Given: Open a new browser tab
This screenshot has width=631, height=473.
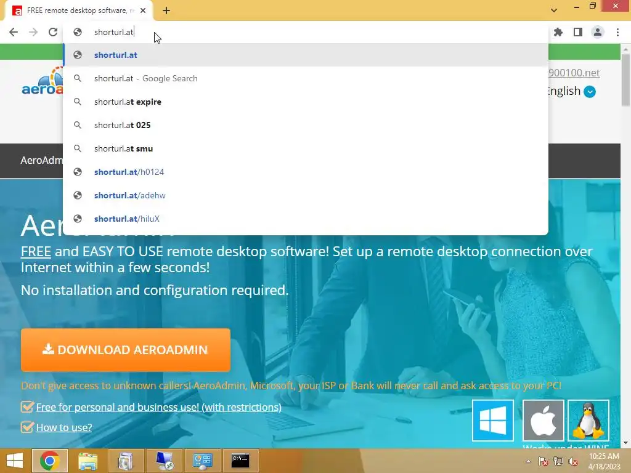Looking at the screenshot, I should pos(166,11).
